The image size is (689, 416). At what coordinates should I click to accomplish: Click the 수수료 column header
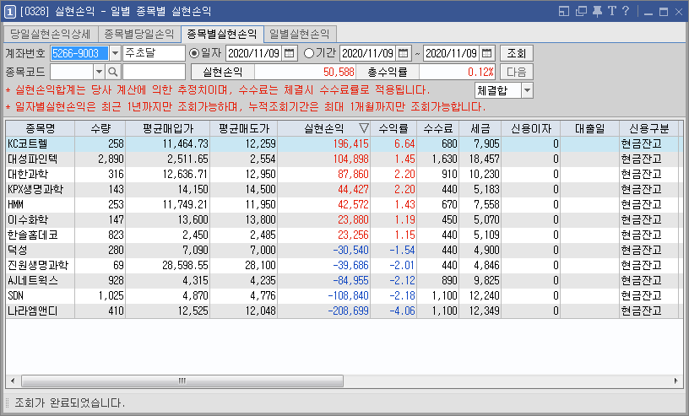coord(438,129)
